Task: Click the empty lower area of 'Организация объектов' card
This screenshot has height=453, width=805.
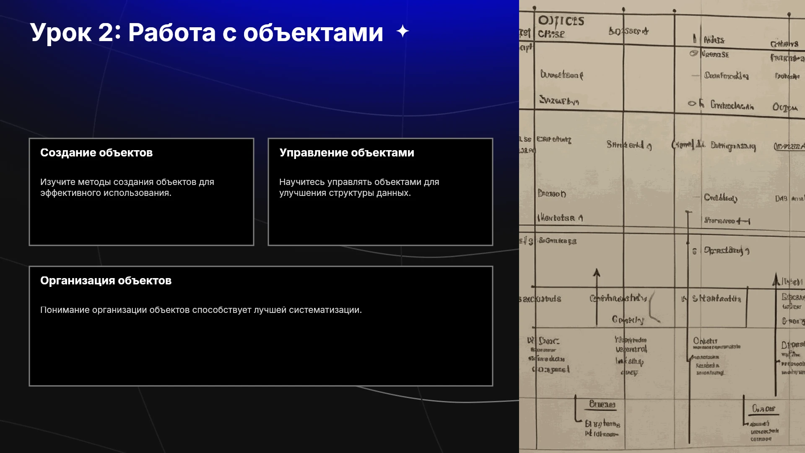Action: [x=261, y=351]
